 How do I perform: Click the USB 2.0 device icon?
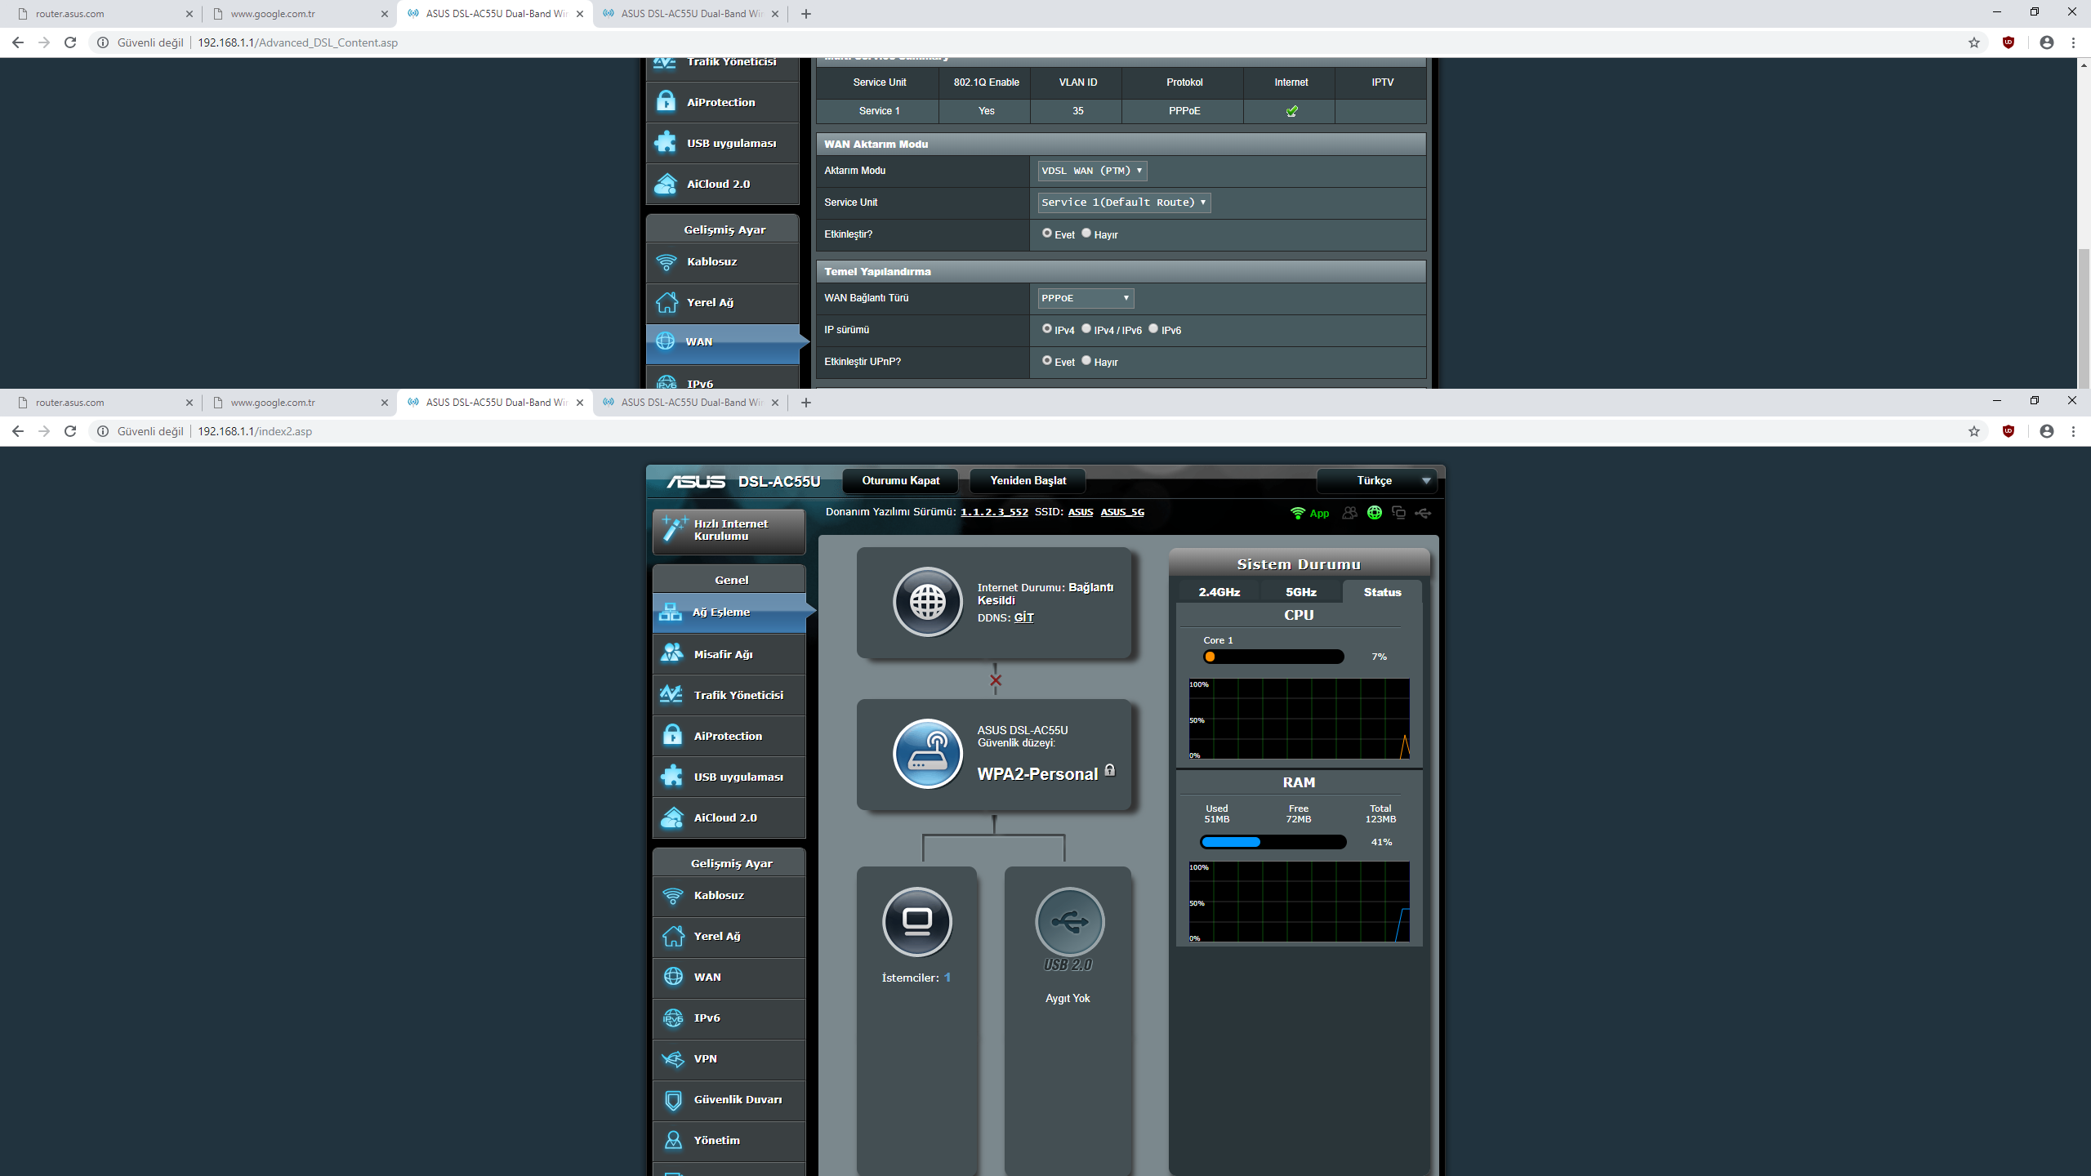point(1069,921)
